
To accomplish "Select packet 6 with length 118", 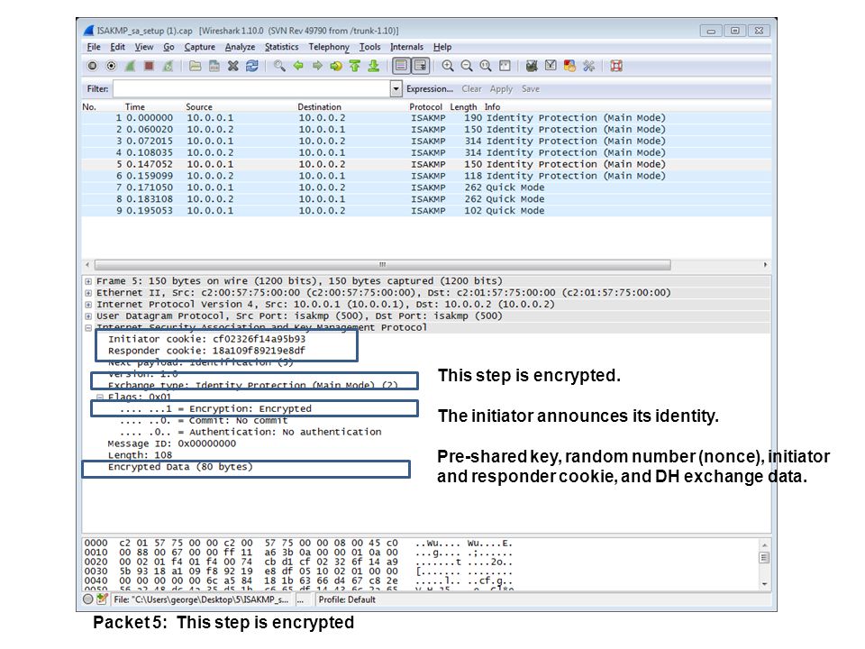I will pos(426,176).
